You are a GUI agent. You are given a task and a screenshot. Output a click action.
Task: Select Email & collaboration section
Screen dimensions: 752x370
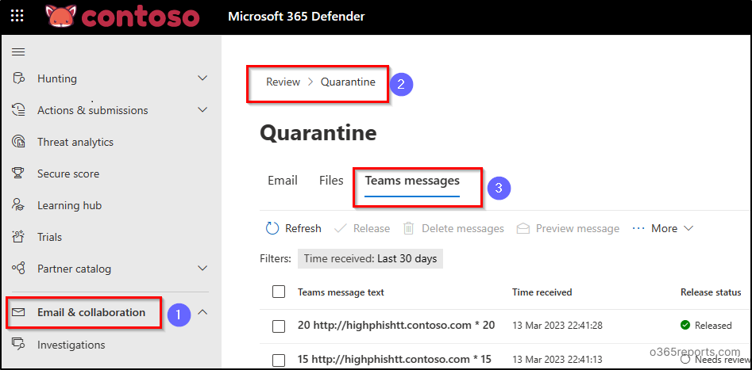pos(91,313)
